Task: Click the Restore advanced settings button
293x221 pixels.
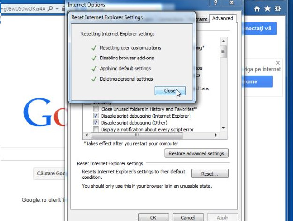Action: 197,153
